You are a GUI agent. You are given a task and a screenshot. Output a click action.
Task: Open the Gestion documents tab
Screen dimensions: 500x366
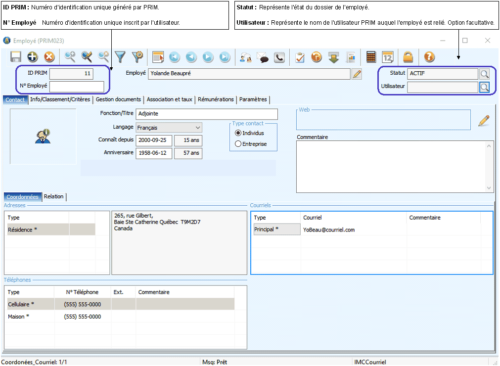pyautogui.click(x=118, y=99)
